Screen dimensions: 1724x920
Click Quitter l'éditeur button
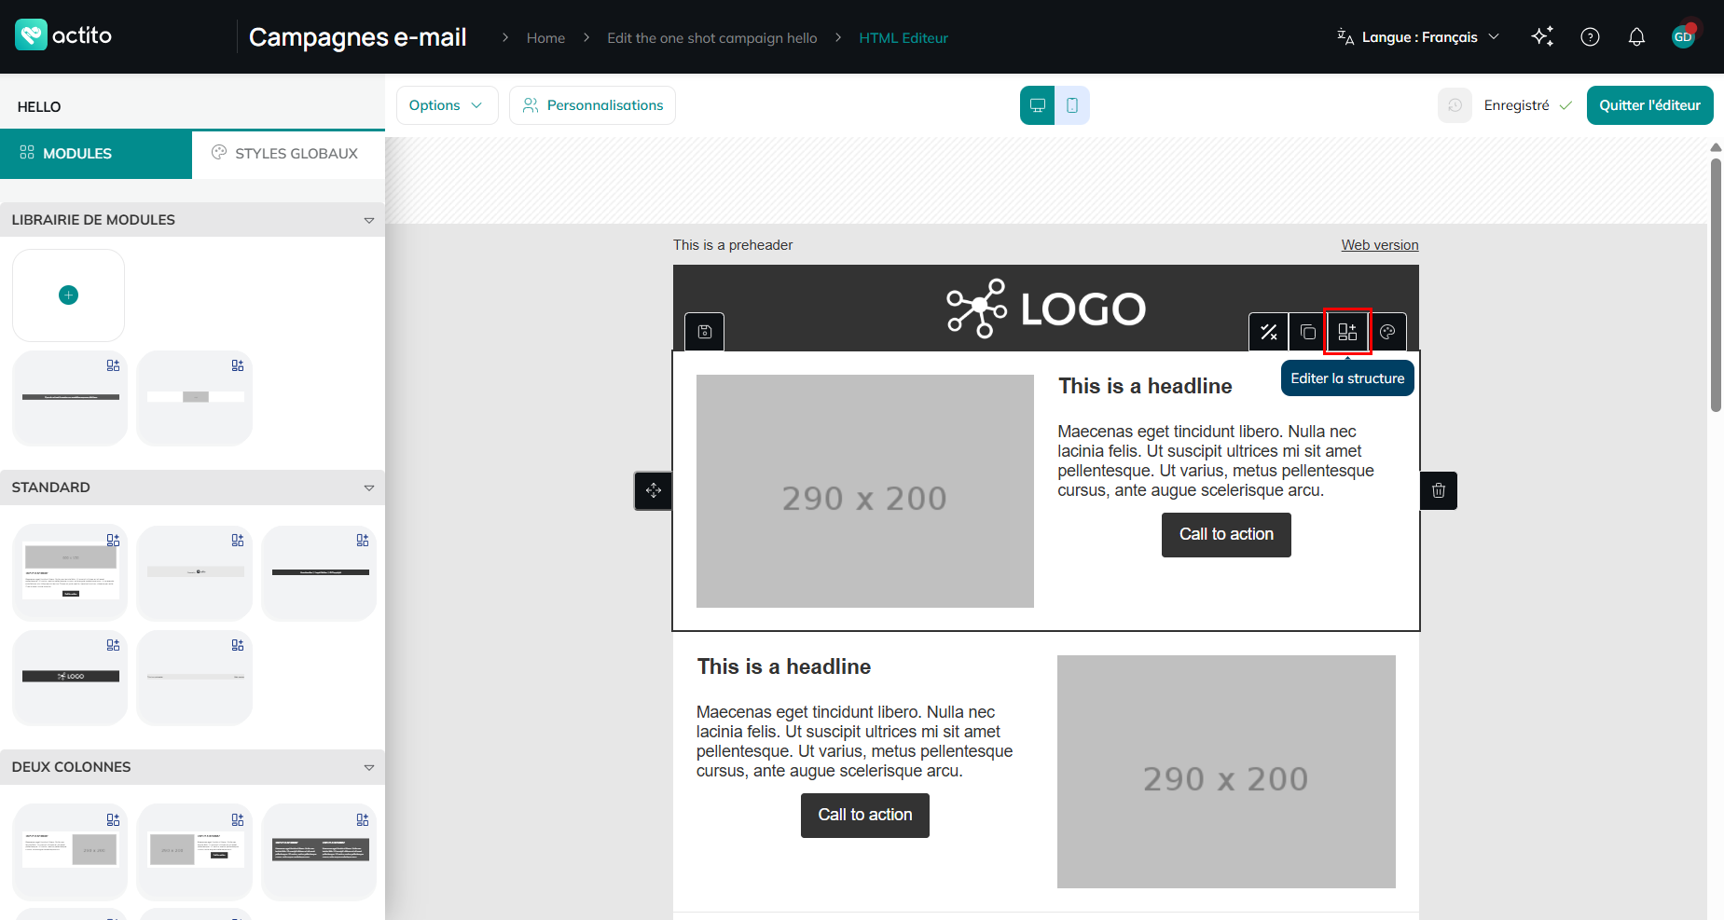(x=1649, y=105)
